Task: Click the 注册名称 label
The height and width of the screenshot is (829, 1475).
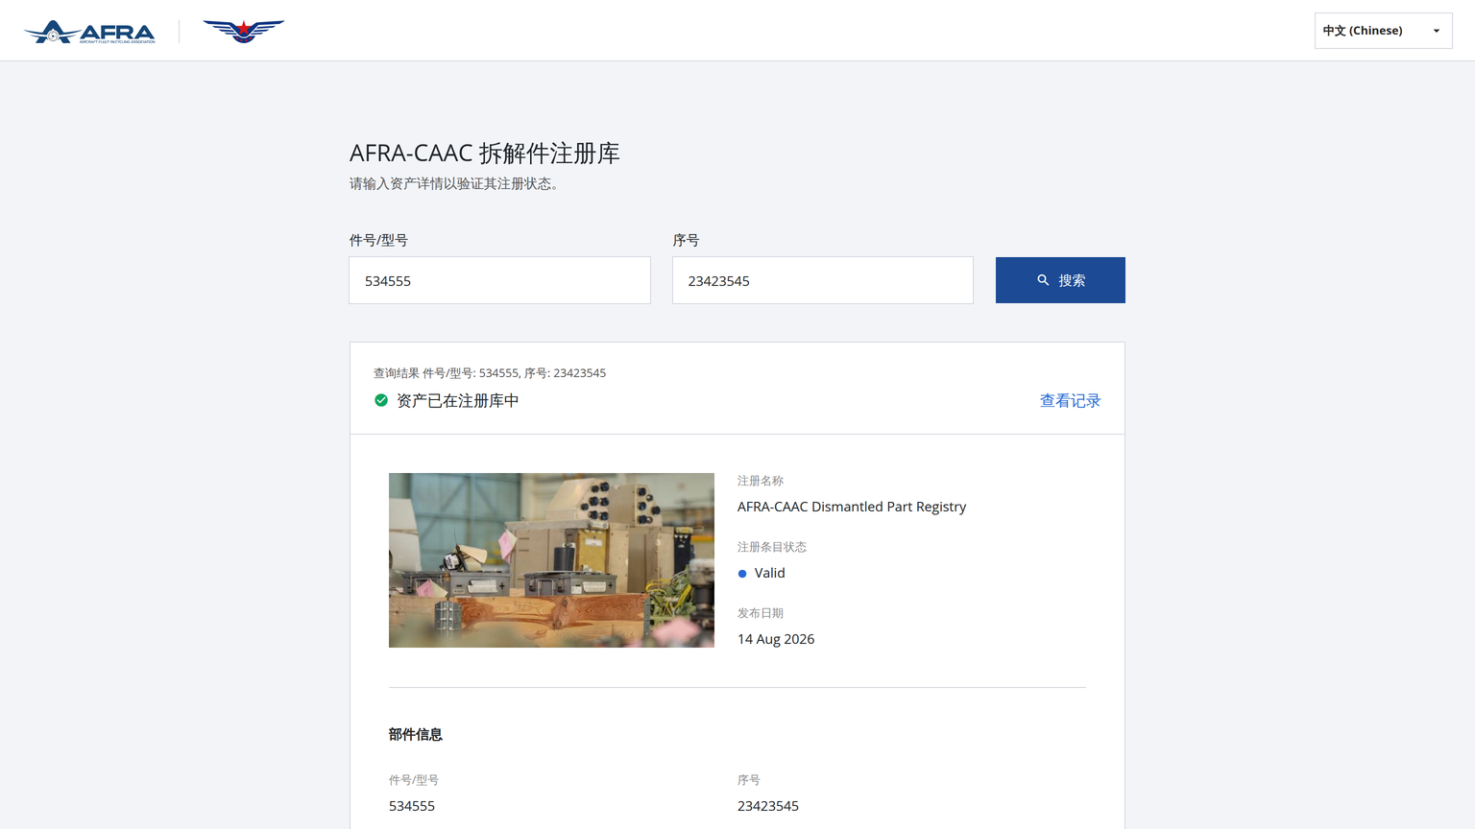Action: pos(761,481)
